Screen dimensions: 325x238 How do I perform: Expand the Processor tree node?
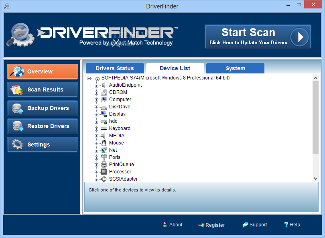click(96, 172)
